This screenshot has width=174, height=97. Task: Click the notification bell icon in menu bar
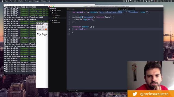tap(141, 1)
